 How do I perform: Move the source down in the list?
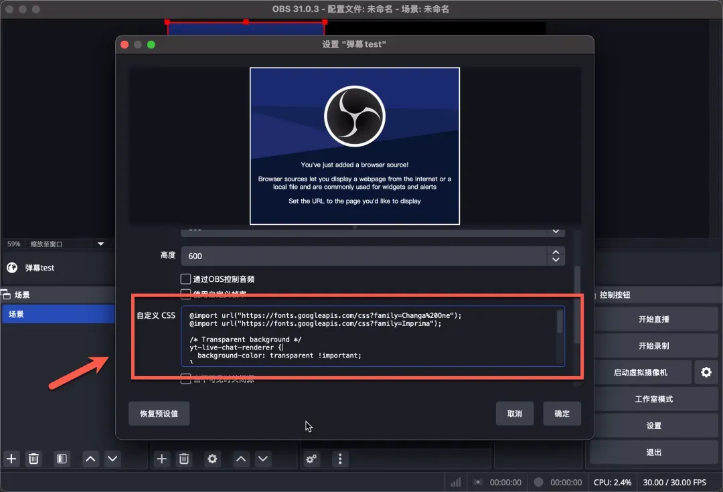coord(263,459)
